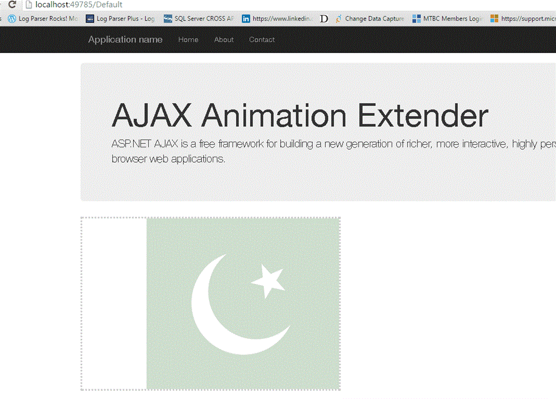Click the MTBC Members favicon
This screenshot has width=556, height=399.
(x=416, y=18)
